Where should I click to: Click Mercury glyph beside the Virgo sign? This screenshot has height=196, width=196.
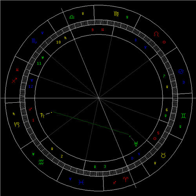tap(127, 17)
